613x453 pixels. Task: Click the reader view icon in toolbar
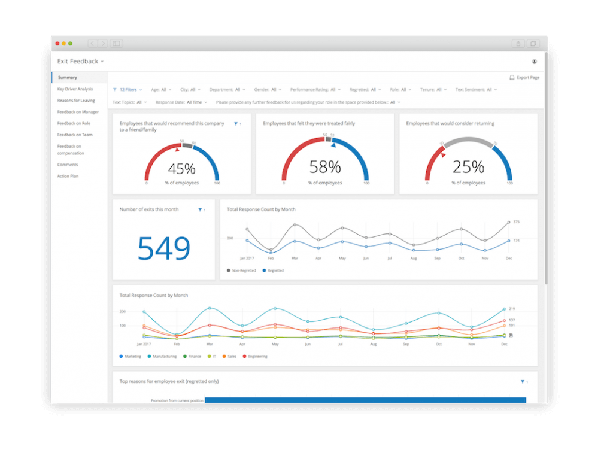116,43
